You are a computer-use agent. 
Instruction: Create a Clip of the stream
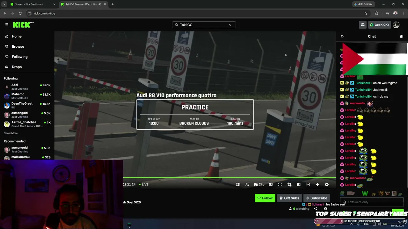[259, 184]
